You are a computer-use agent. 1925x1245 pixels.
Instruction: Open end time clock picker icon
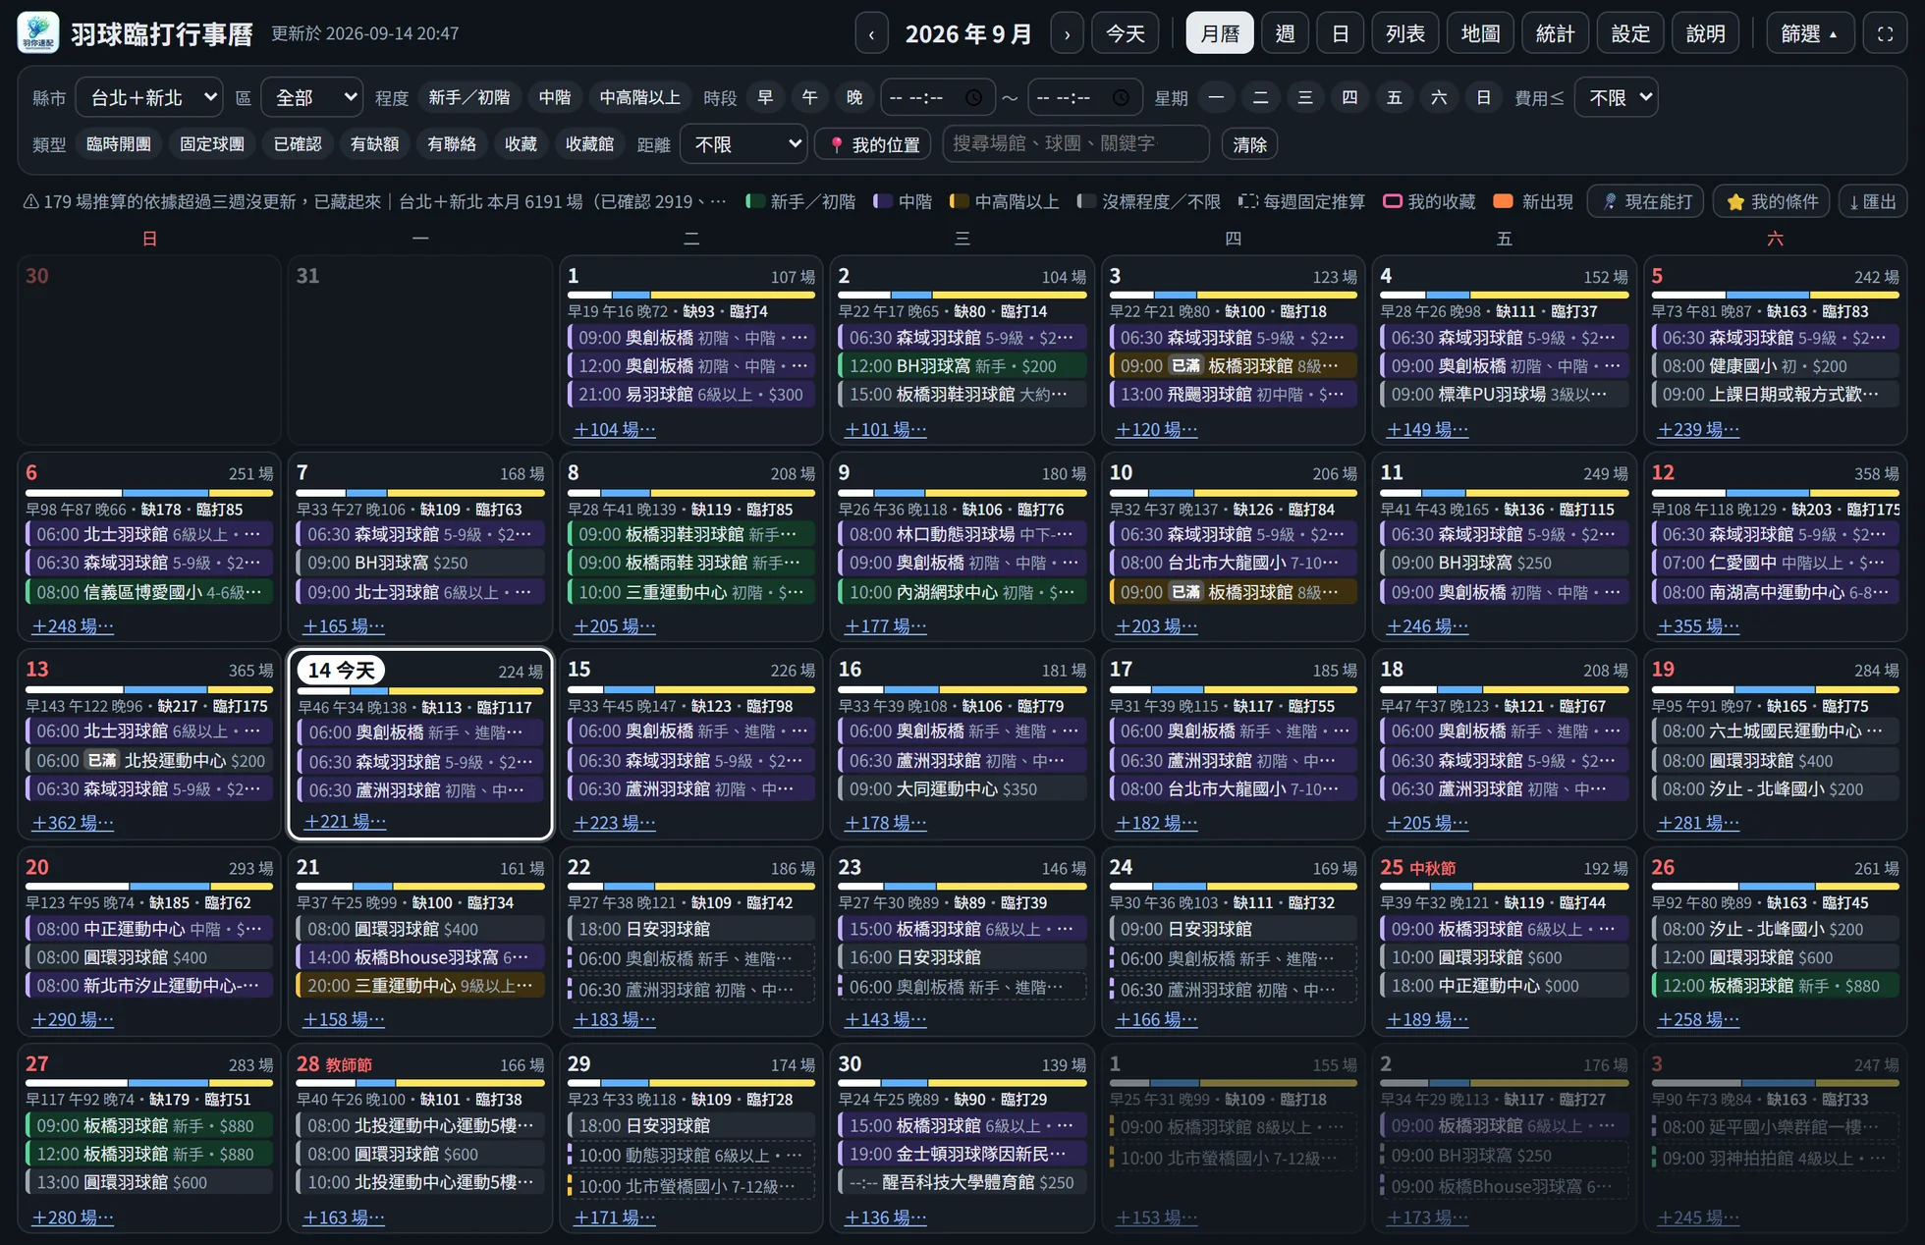coord(1121,97)
